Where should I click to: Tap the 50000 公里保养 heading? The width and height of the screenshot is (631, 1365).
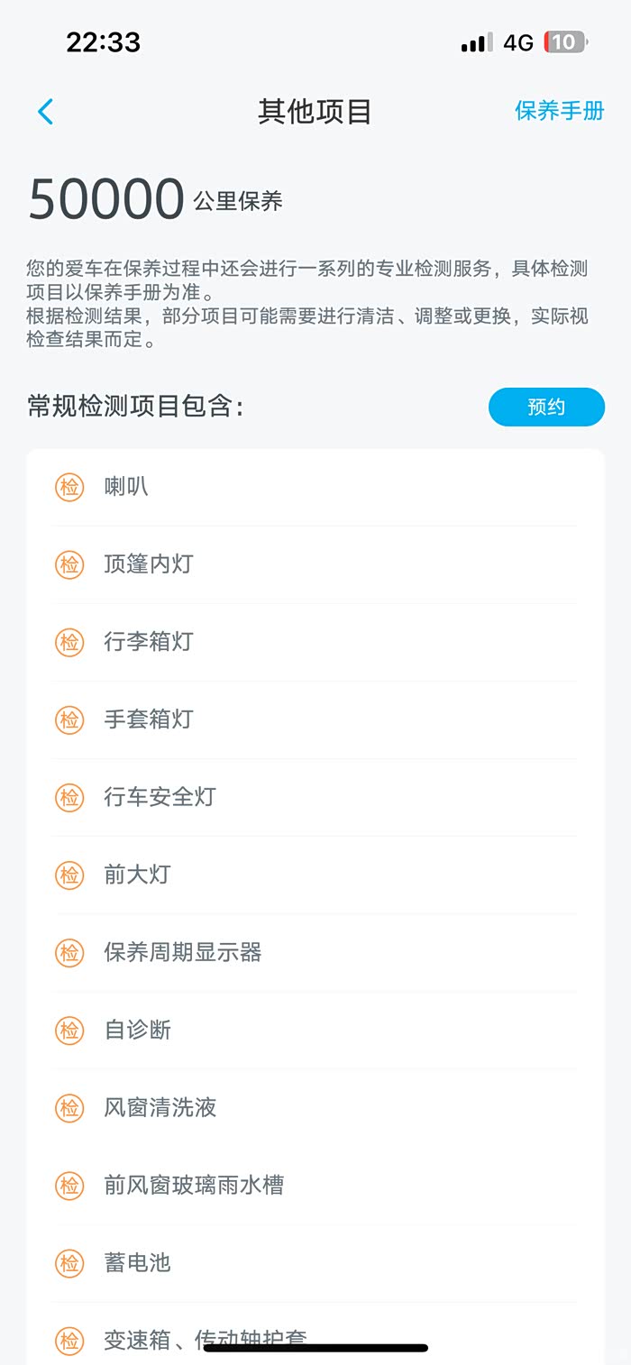pyautogui.click(x=156, y=198)
